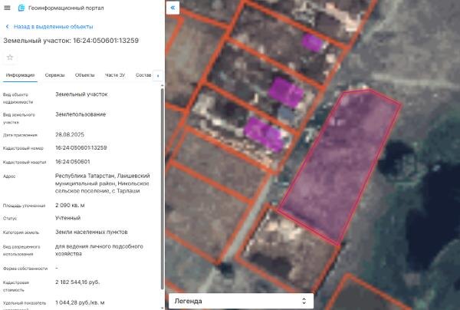460x310 pixels.
Task: Click the cadastral quarter value 16:24:050601
Action: (x=73, y=162)
